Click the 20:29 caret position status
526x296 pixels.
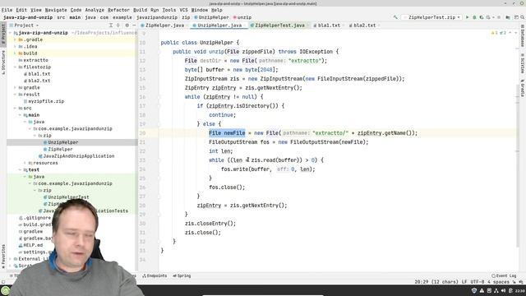pos(436,282)
